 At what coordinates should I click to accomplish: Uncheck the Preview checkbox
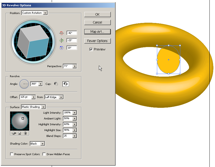[x=91, y=49]
